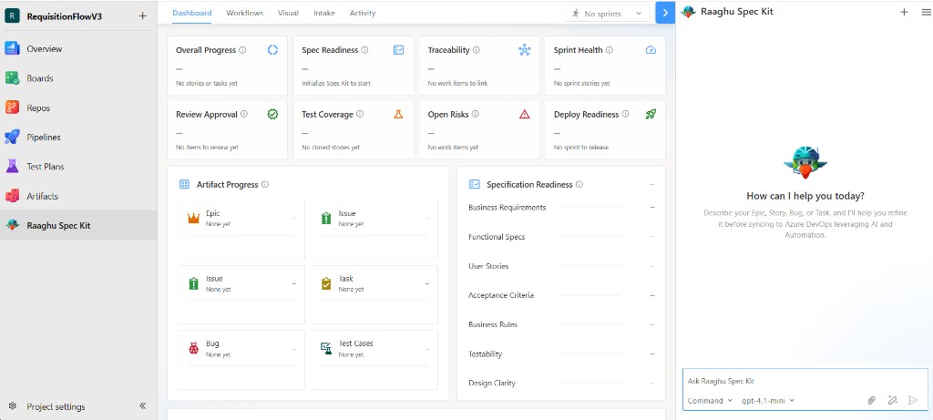Screen dimensions: 933x420
Task: Click the Design Clarity row label
Action: (491, 384)
